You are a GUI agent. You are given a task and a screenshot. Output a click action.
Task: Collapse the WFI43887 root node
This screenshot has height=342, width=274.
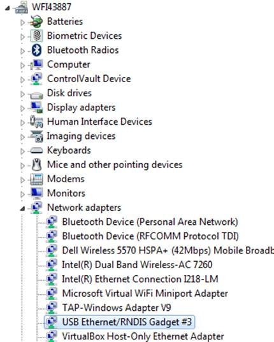pyautogui.click(x=8, y=8)
